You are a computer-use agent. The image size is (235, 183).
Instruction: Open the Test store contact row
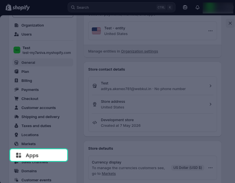pos(152,86)
